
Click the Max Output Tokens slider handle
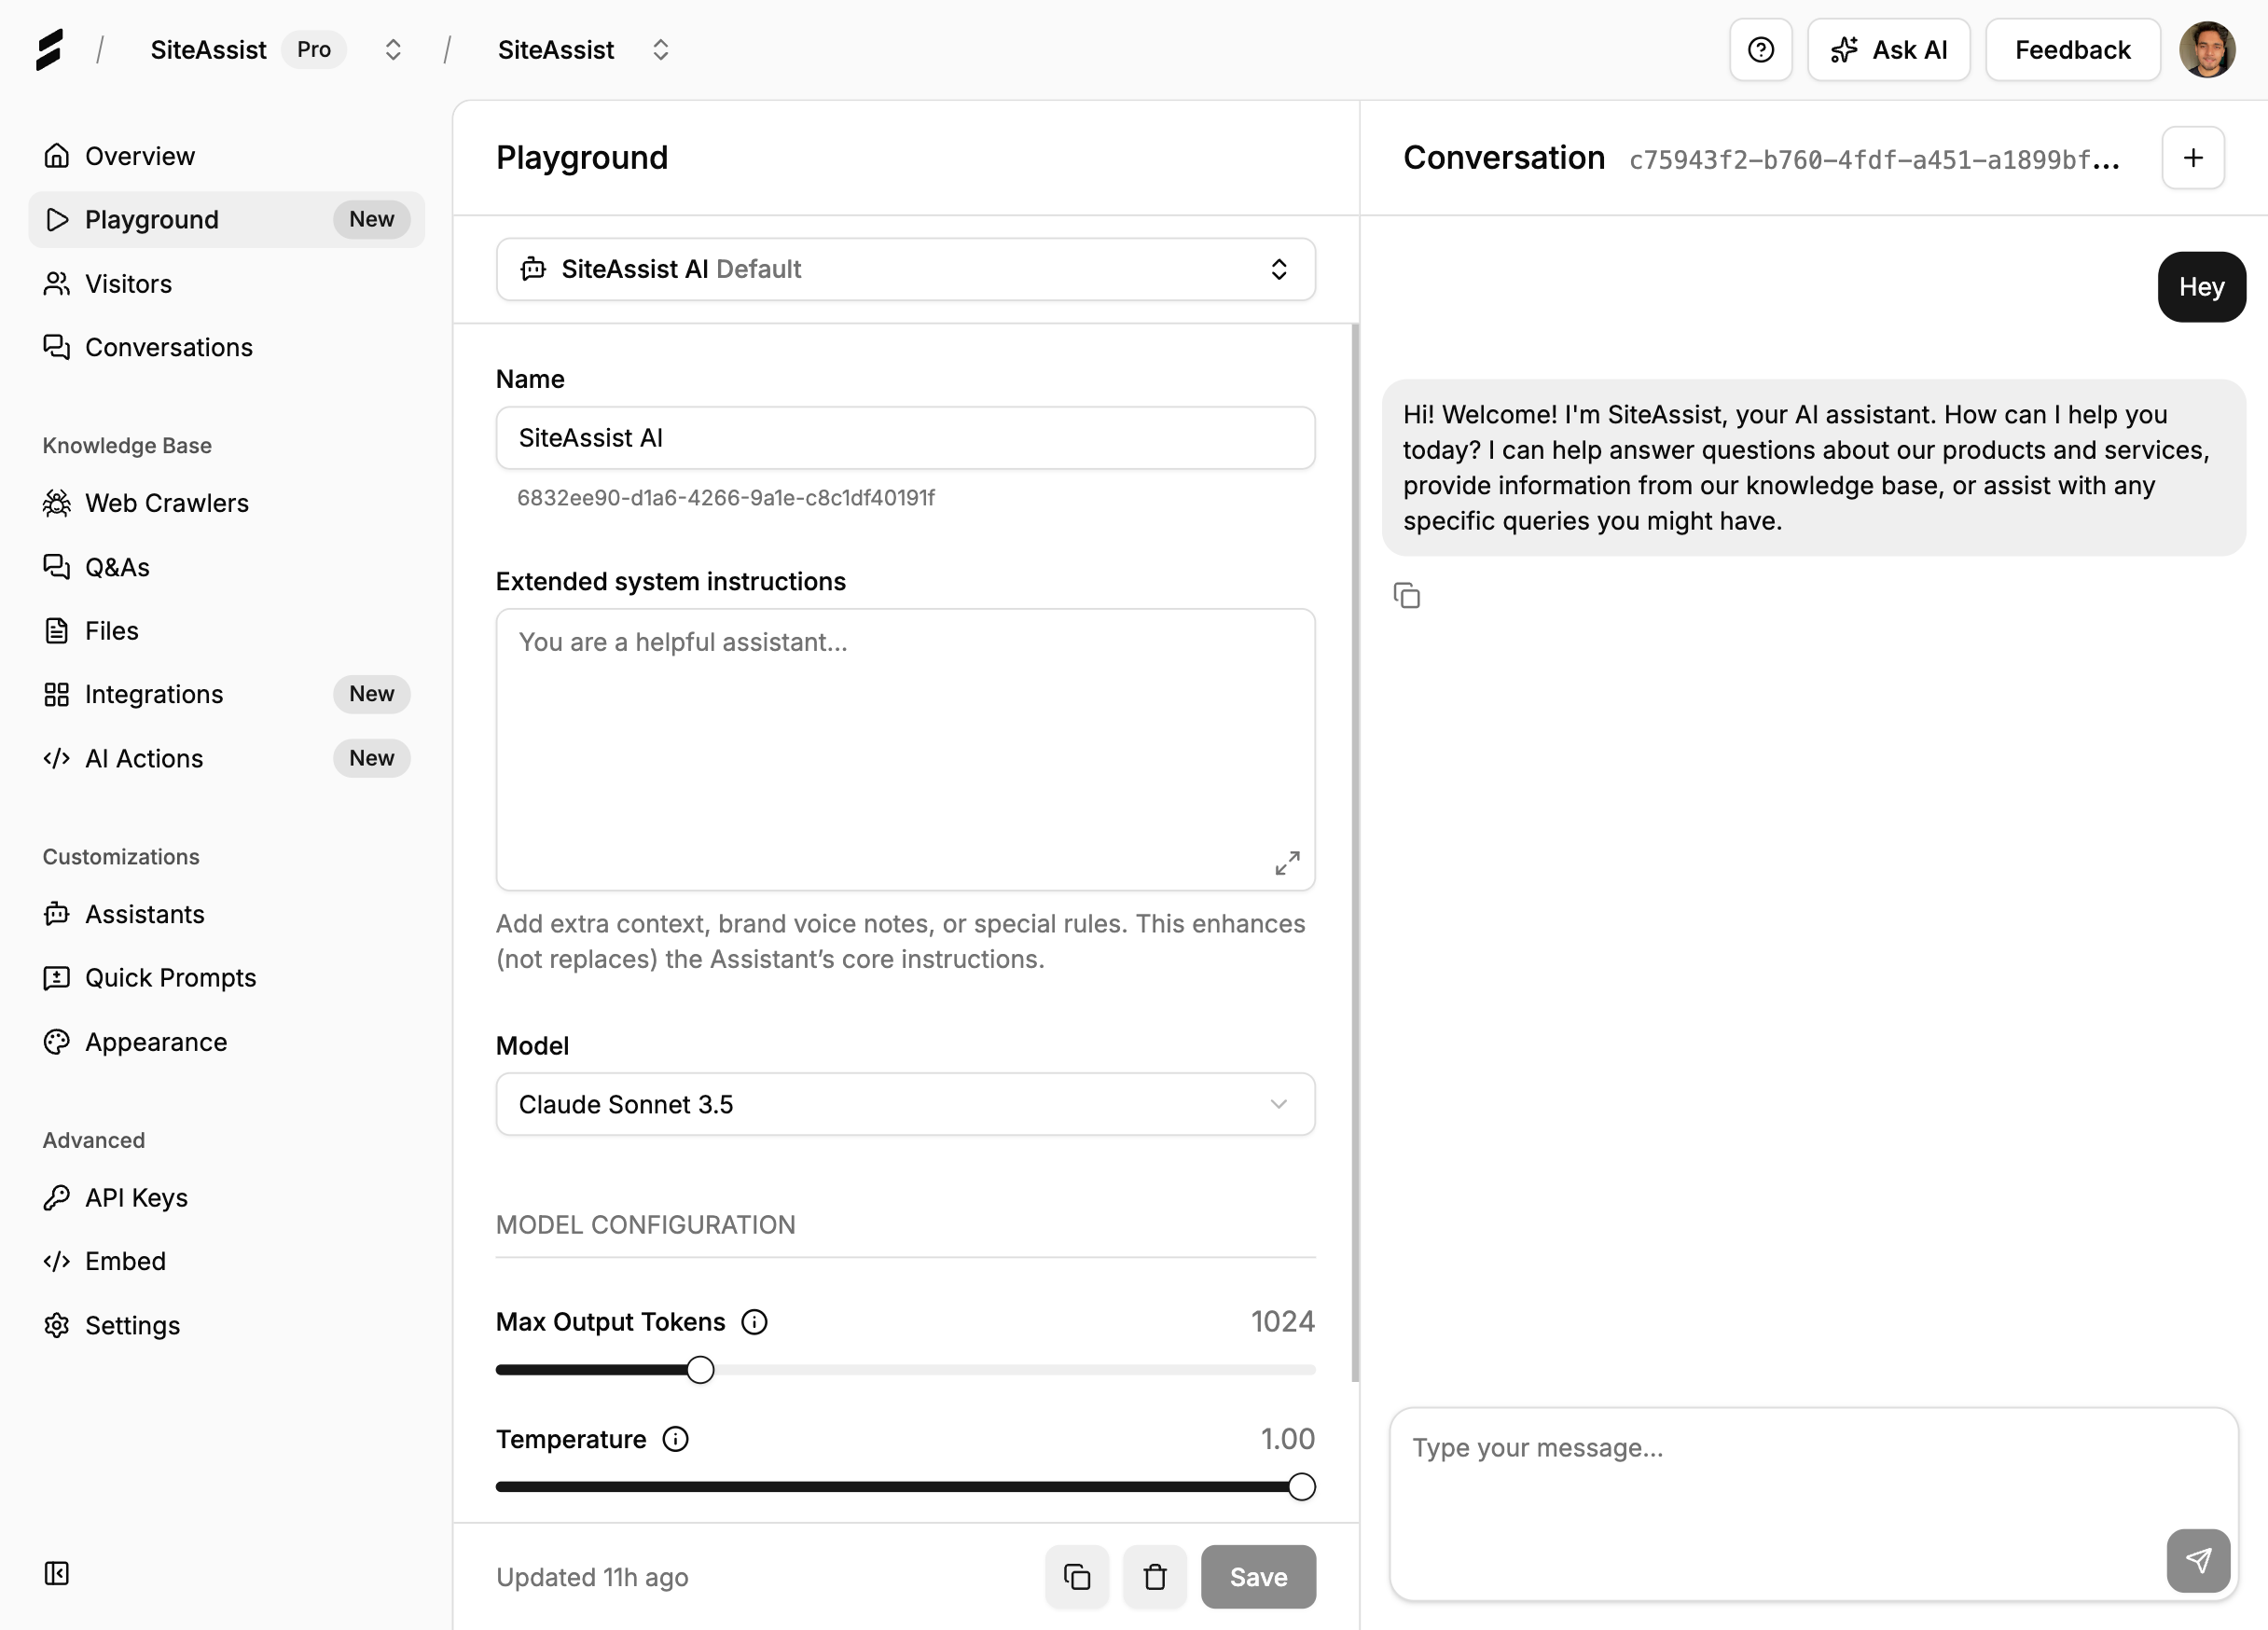(700, 1369)
